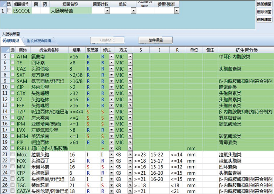Check the MEM 美洛培南 row checkbox
Screen dimensions: 274x194
click(x=12, y=136)
